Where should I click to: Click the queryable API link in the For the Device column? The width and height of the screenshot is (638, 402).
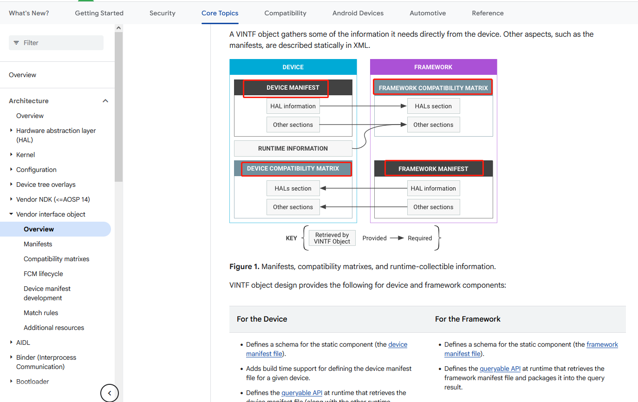pyautogui.click(x=302, y=393)
